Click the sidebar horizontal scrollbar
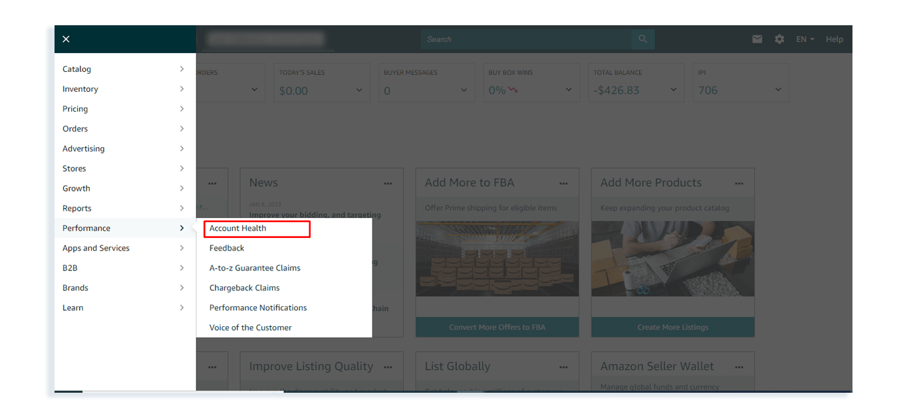Image resolution: width=907 pixels, height=418 pixels. [x=68, y=391]
